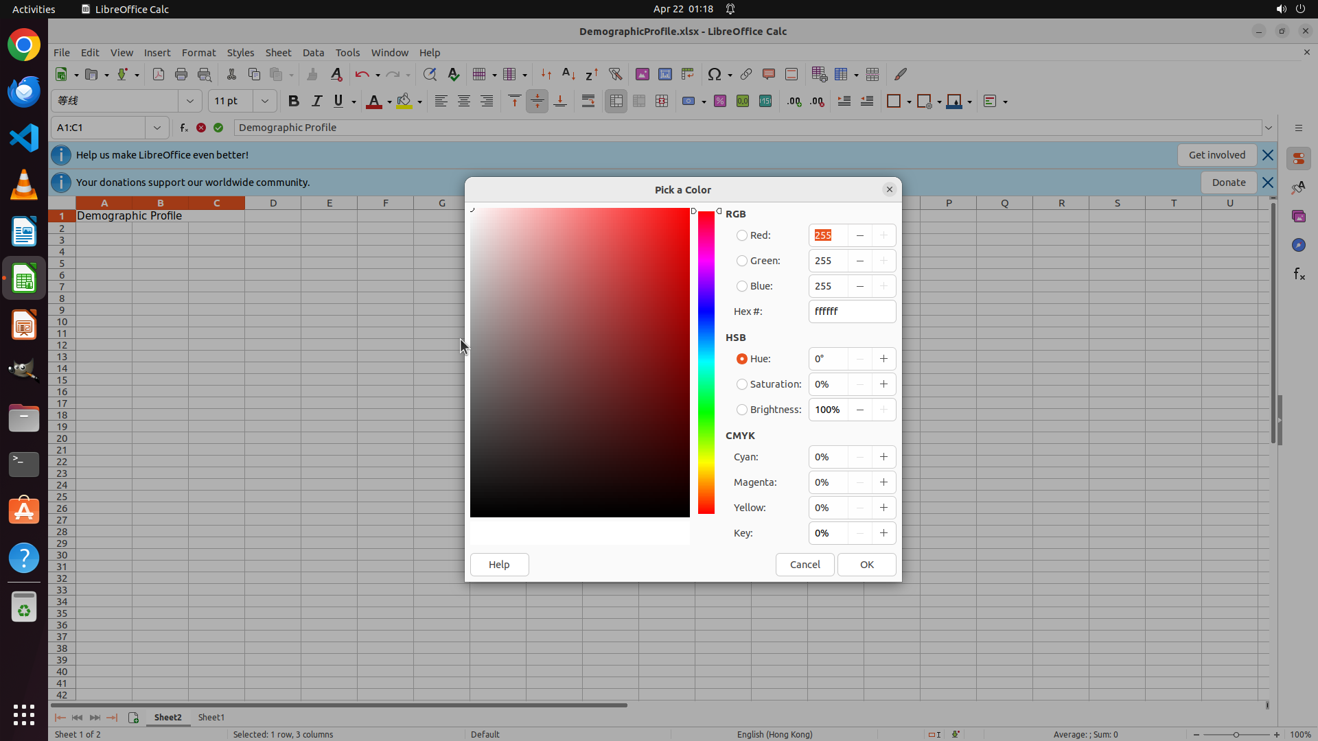Screen dimensions: 1318x741
Task: Select the Red radio button
Action: (x=742, y=235)
